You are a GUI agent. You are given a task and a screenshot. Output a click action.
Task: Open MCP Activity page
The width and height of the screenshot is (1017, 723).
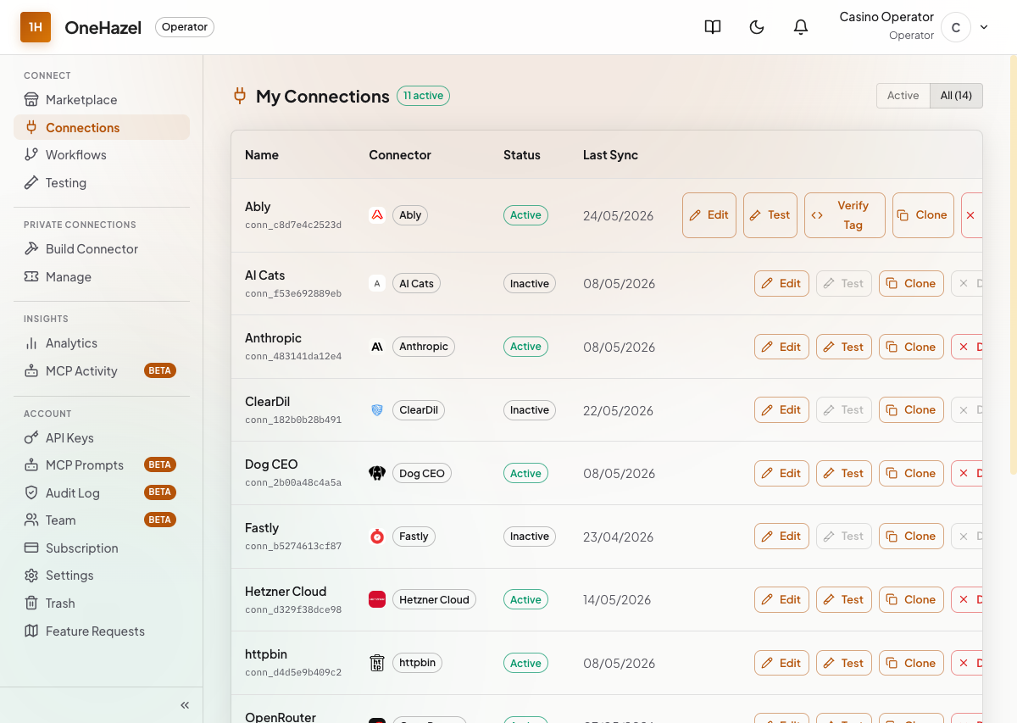102,371
